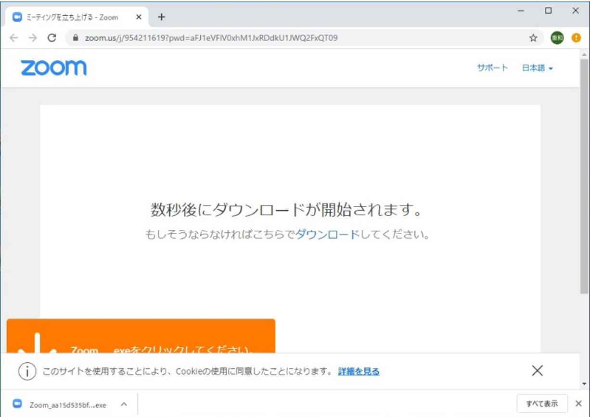Maximize the Chrome window
The height and width of the screenshot is (417, 590).
pos(548,11)
